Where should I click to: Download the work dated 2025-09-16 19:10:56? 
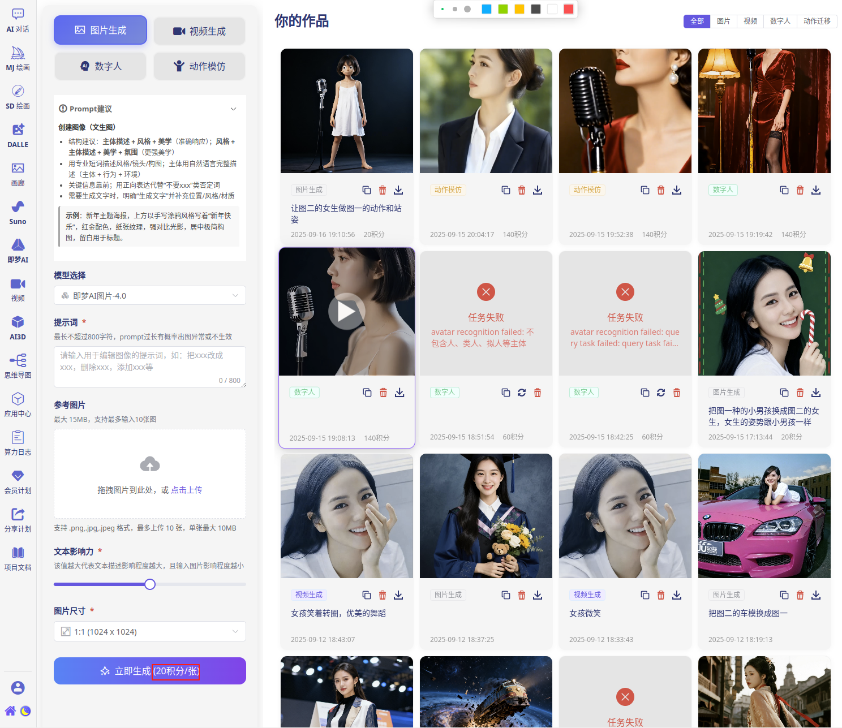point(398,190)
